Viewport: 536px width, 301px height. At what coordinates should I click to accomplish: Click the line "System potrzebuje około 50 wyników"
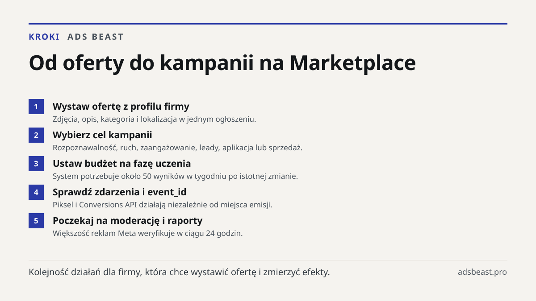click(x=175, y=176)
